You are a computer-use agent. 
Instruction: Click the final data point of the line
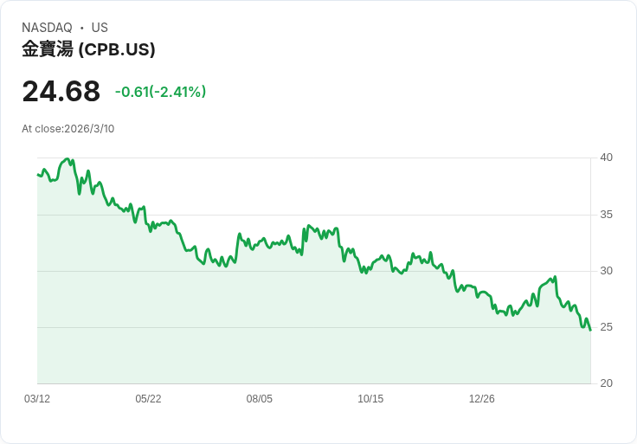tap(590, 330)
